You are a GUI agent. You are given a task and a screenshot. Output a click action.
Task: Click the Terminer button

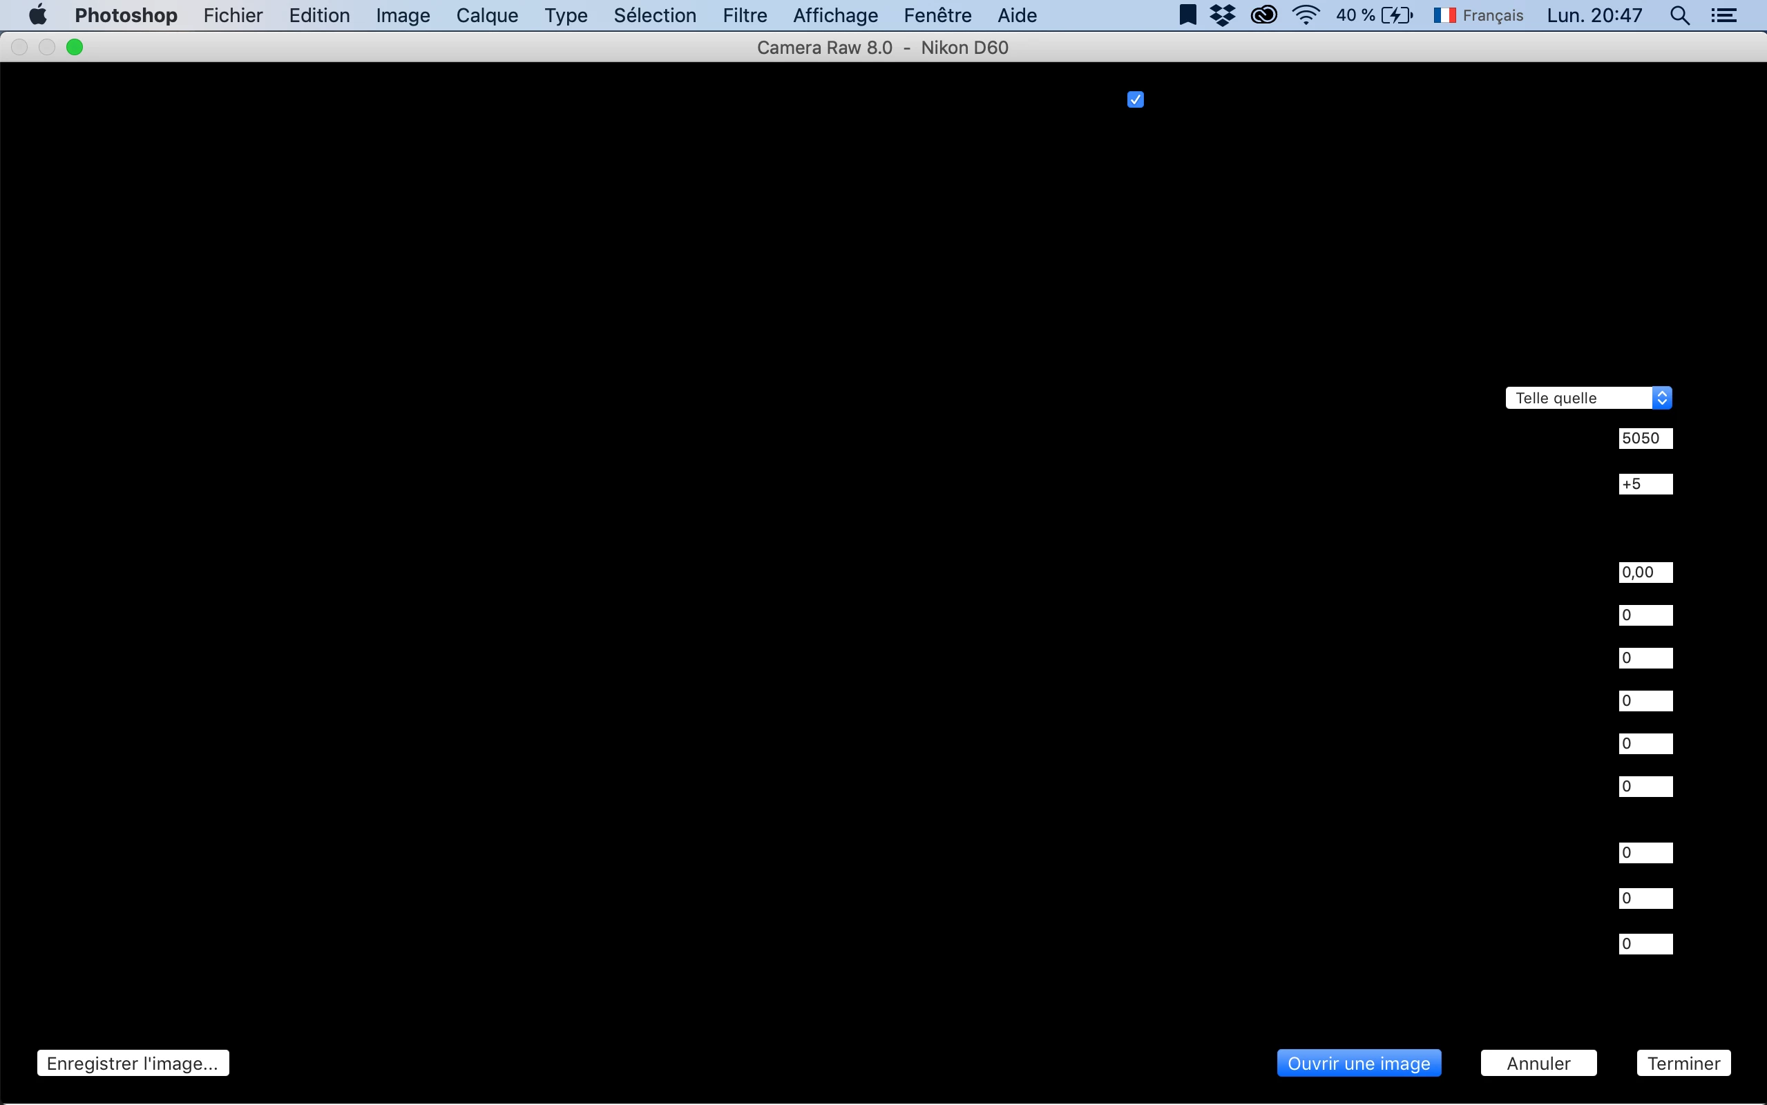click(1683, 1063)
